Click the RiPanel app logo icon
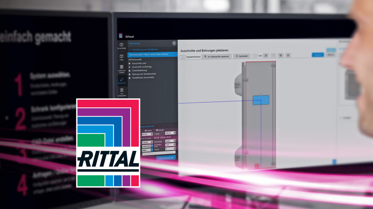Image resolution: width=373 pixels, height=209 pixels. [x=121, y=36]
